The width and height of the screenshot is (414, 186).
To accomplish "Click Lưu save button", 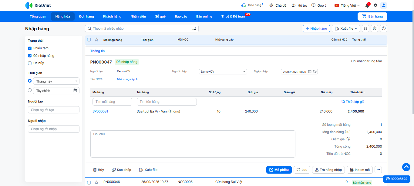I will point(302,170).
